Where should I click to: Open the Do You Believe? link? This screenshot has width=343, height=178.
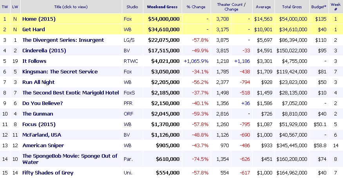(x=42, y=103)
